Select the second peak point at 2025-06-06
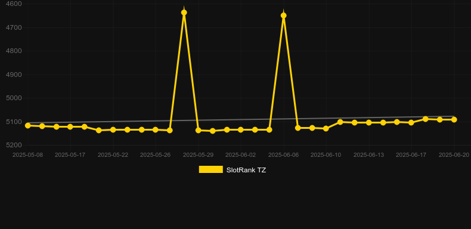The height and width of the screenshot is (229, 471). click(x=284, y=16)
